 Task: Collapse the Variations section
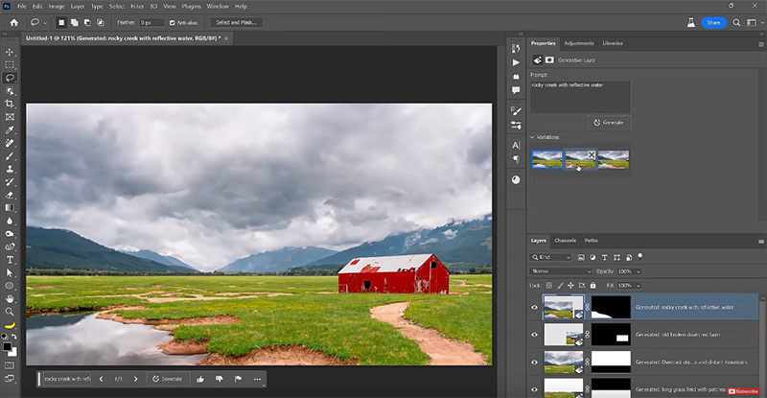pyautogui.click(x=532, y=137)
